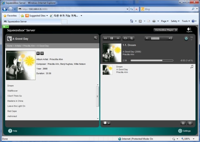200x142 pixels.
Task: Click the now-playing album artwork
Action: [112, 53]
